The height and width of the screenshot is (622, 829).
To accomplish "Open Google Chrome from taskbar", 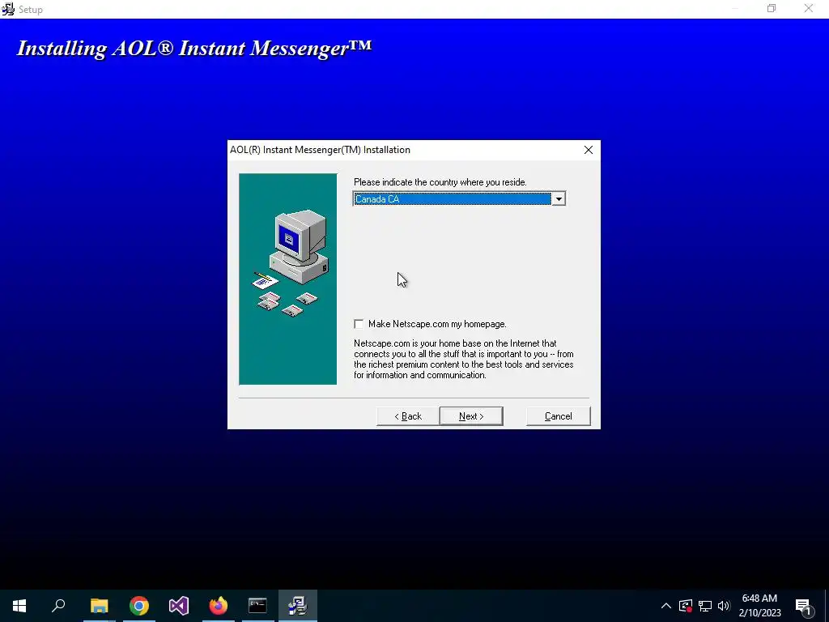I will 139,606.
